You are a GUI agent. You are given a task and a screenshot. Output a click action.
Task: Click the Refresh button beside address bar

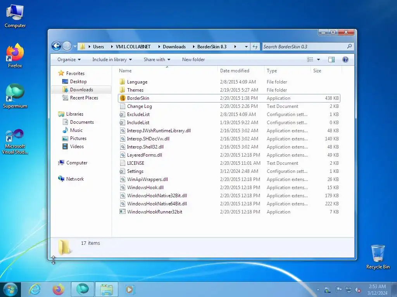point(255,47)
